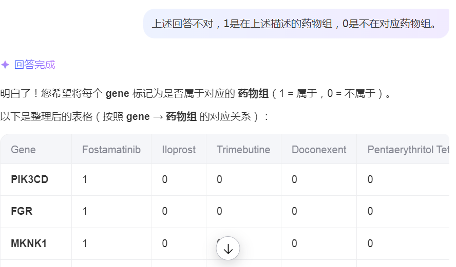Select the PIK3CD gene row label

[x=30, y=179]
